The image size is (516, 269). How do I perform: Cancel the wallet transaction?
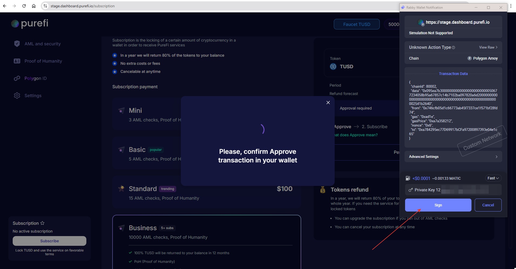coord(488,205)
